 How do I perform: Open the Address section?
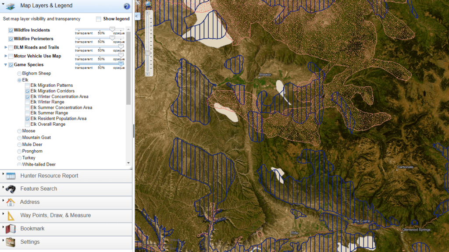66,202
